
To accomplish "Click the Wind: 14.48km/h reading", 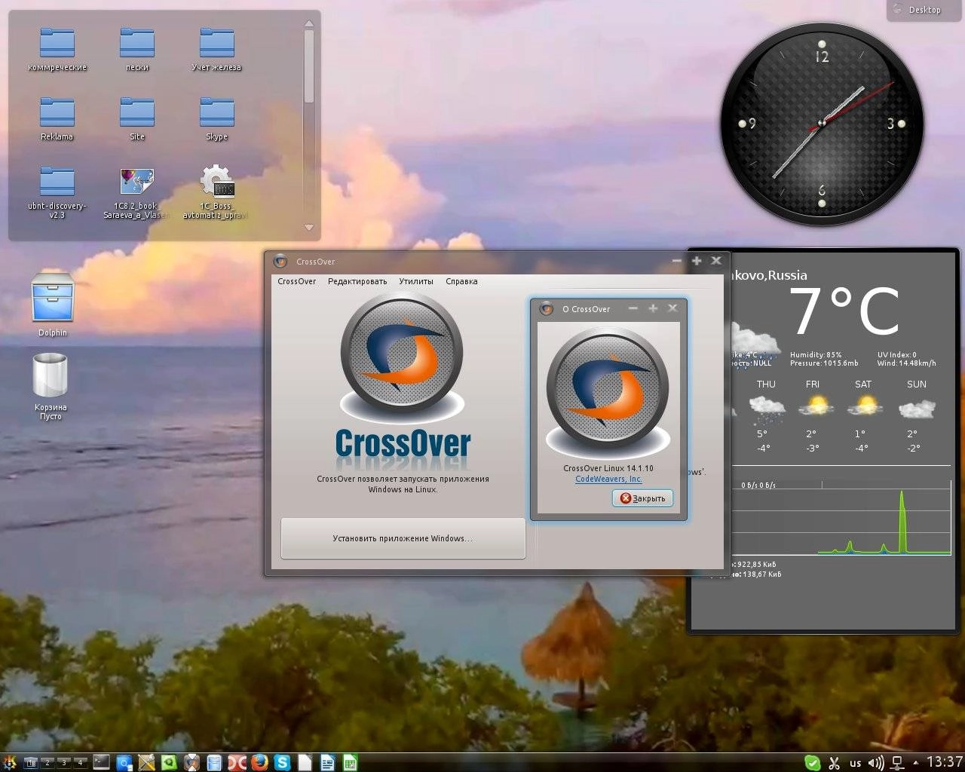I will click(907, 363).
